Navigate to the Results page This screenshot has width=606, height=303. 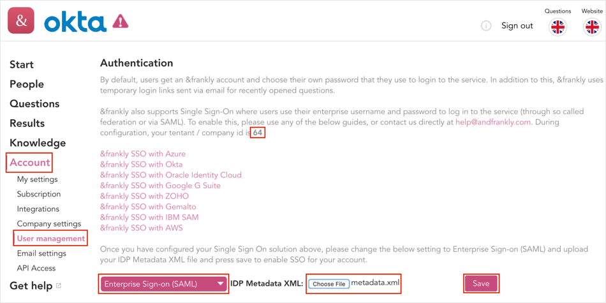pos(27,123)
